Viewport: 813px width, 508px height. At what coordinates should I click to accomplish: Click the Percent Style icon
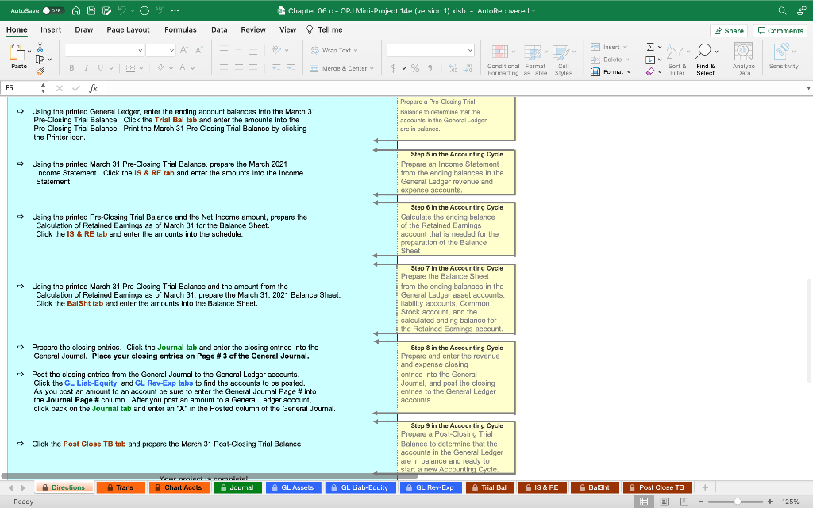(x=415, y=68)
